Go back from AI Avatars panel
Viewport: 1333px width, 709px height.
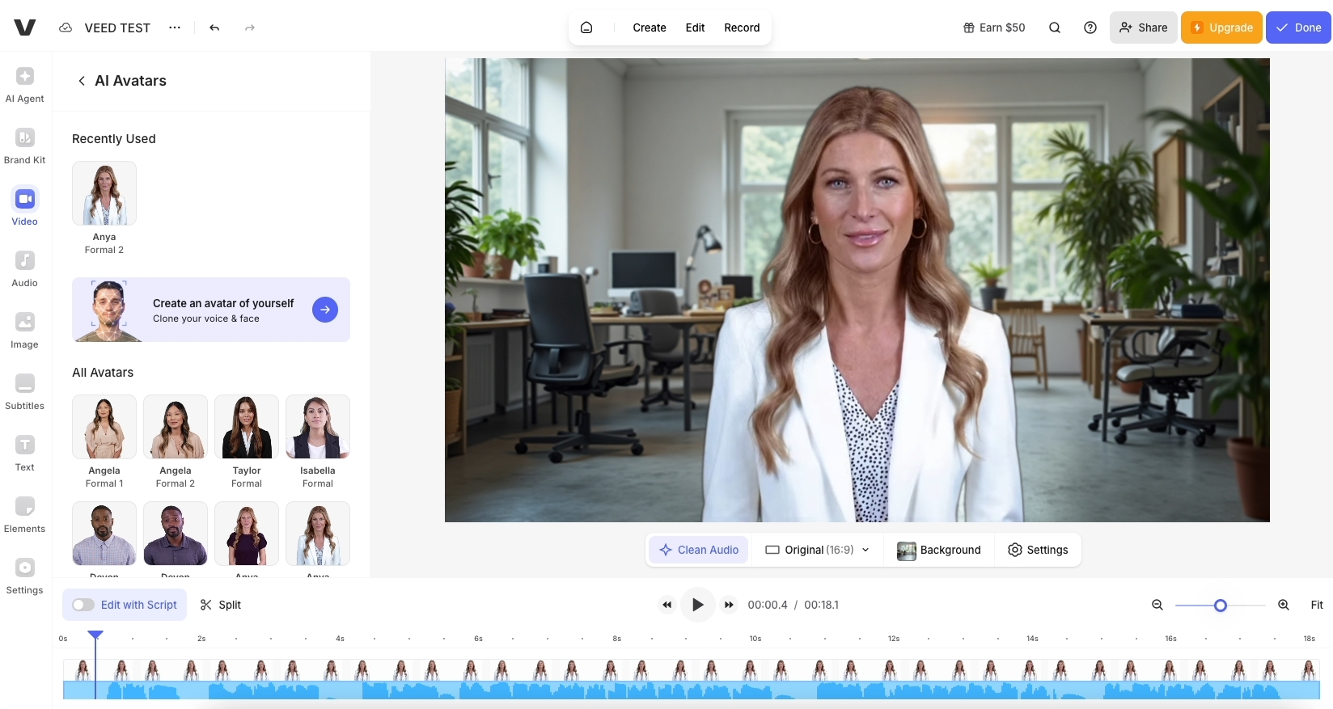tap(82, 81)
